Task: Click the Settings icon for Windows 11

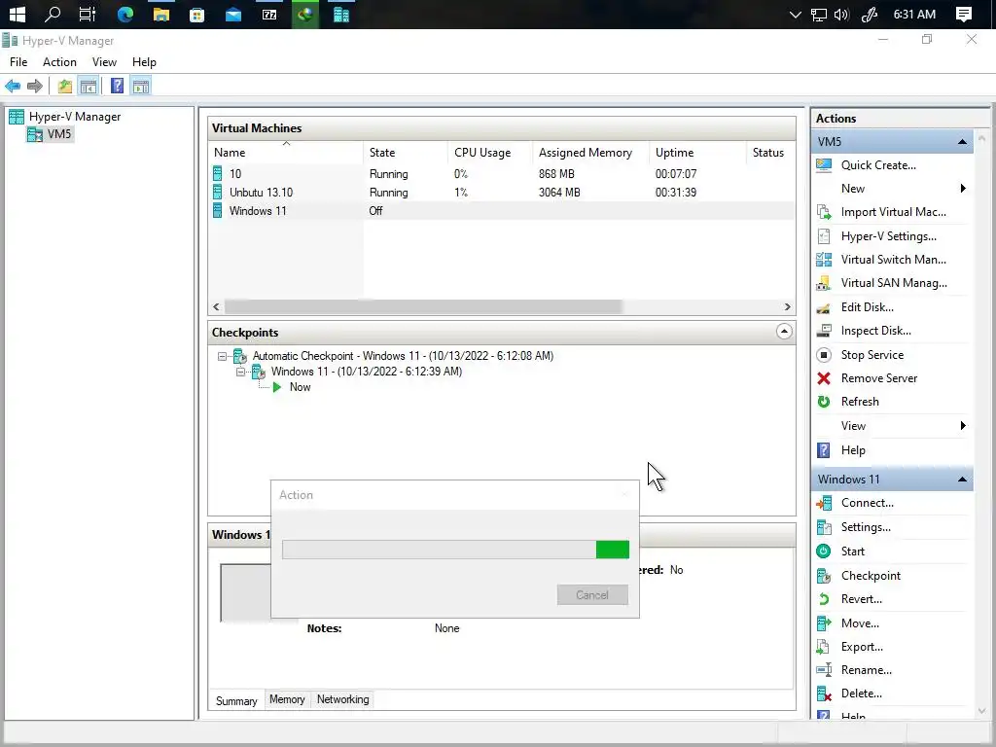Action: [x=824, y=527]
